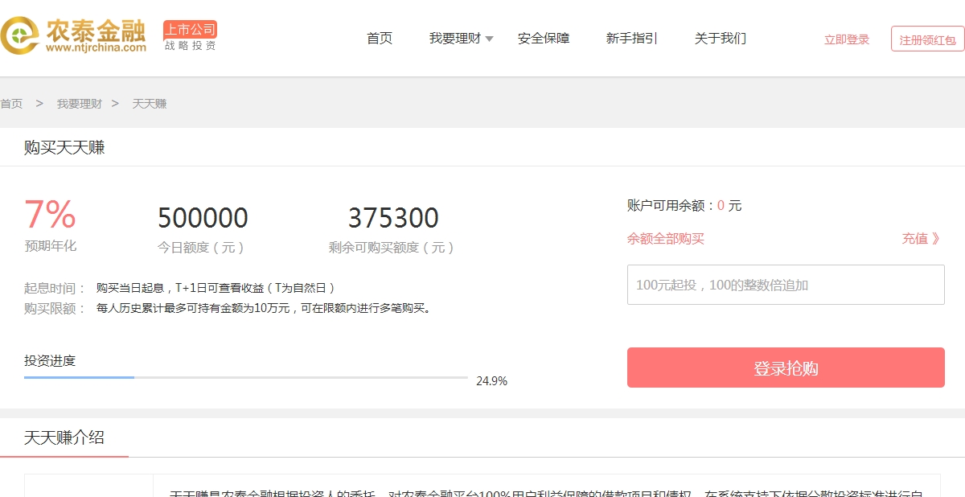Click the 24.9% progress value
The height and width of the screenshot is (497, 965).
[x=491, y=381]
